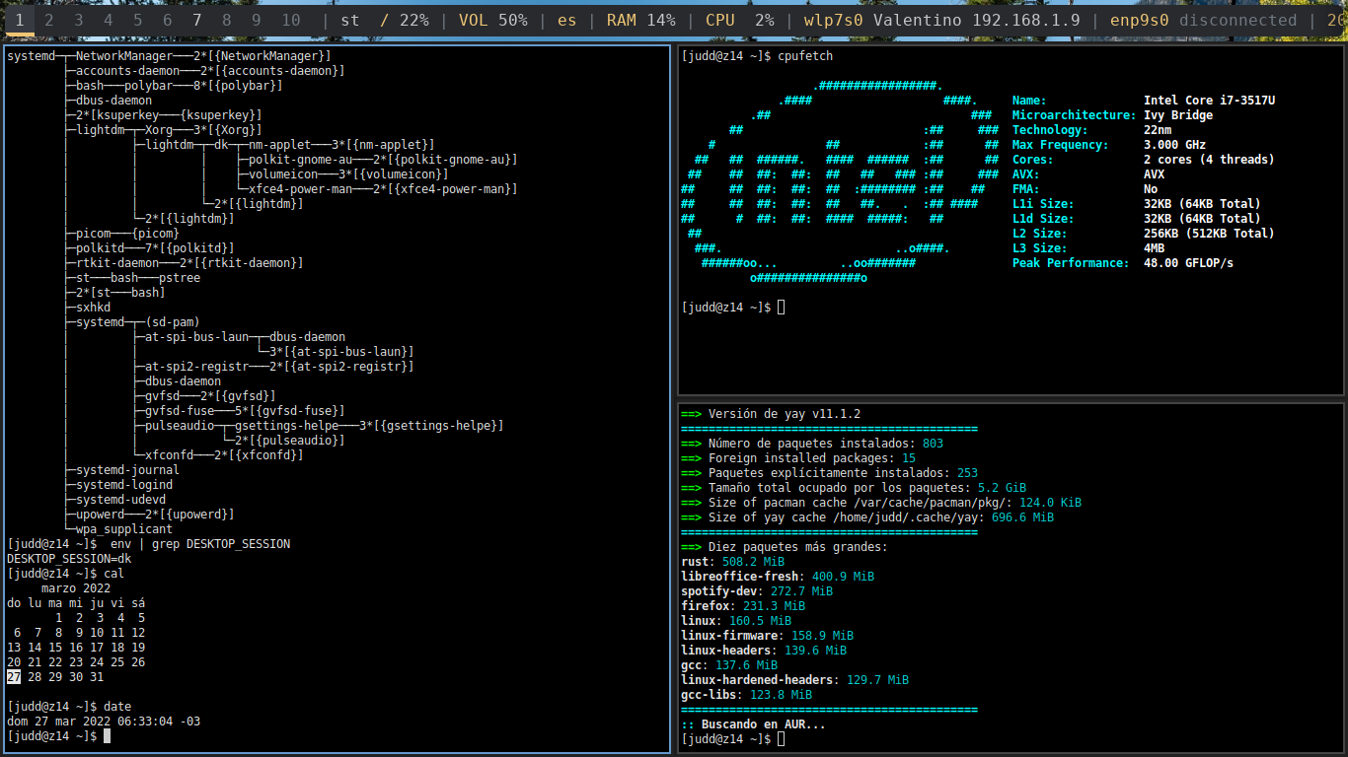Click the linux-firmware package entry
1348x757 pixels.
(767, 636)
